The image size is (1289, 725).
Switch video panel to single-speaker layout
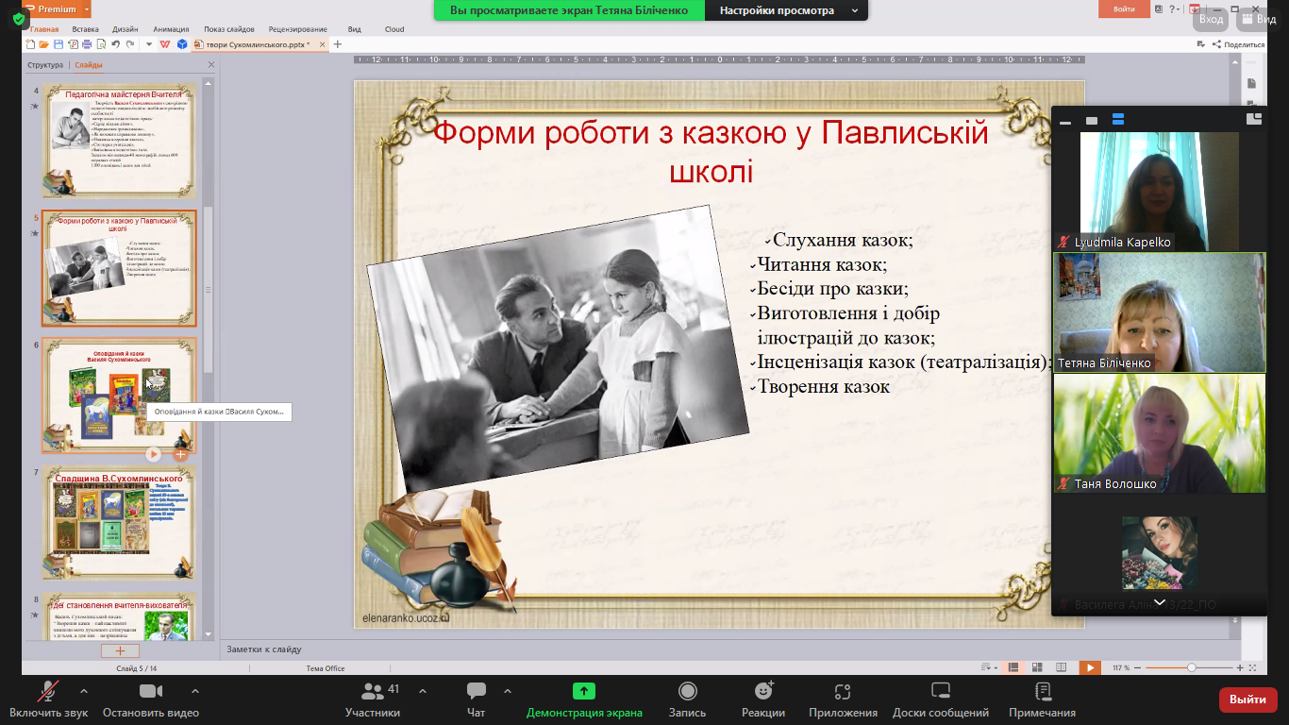[1092, 121]
